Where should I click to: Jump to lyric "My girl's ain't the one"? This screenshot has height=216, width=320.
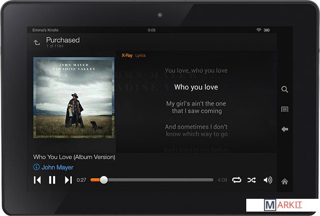196,104
